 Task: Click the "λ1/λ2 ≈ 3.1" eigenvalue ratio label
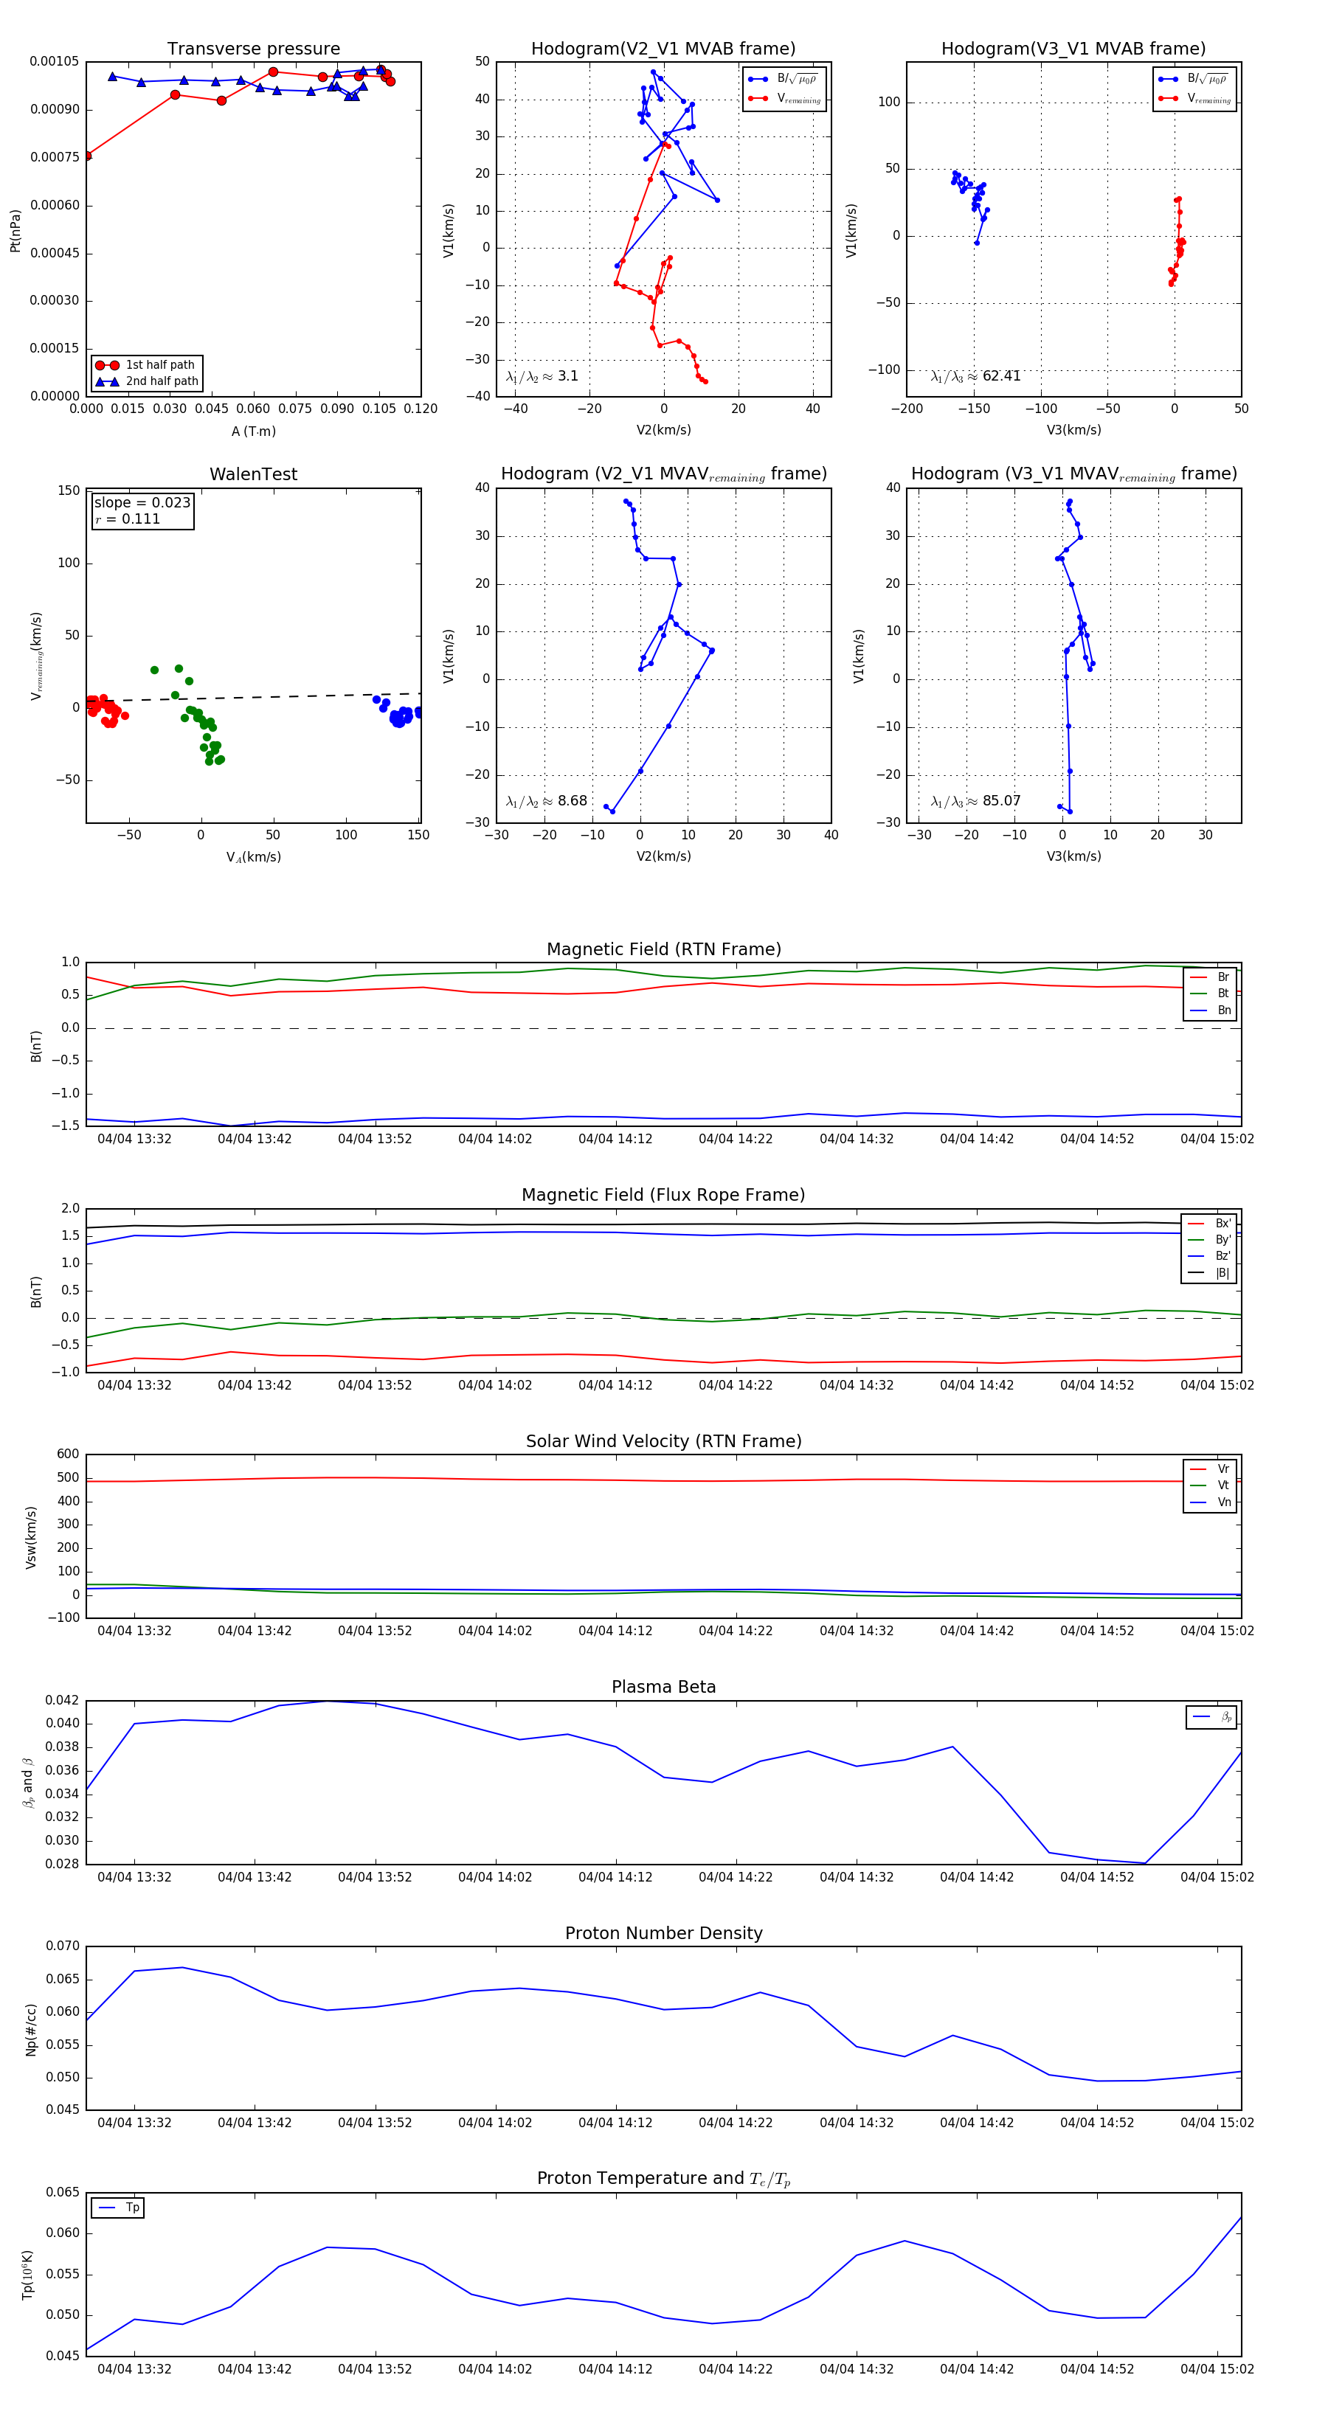point(542,376)
